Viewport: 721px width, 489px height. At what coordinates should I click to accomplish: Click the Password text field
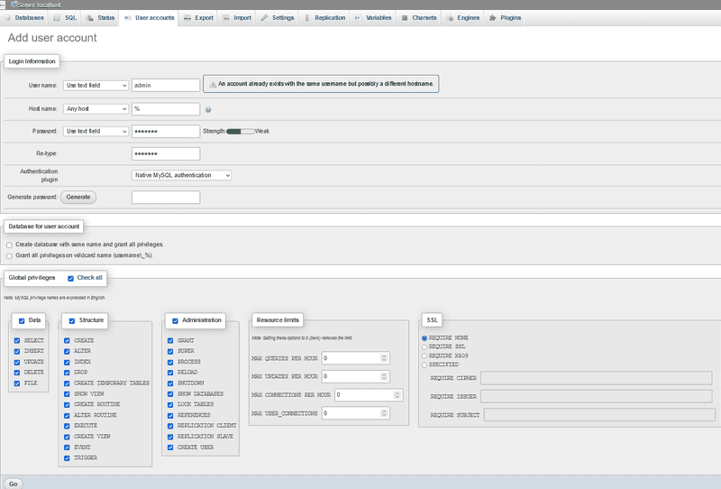166,131
